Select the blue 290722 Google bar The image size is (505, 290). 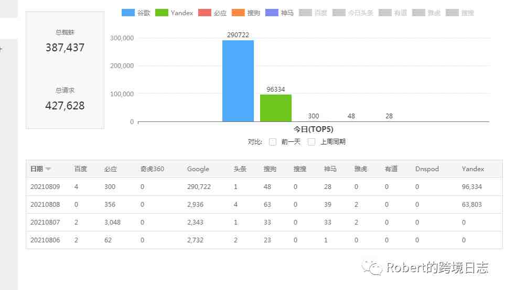click(238, 81)
